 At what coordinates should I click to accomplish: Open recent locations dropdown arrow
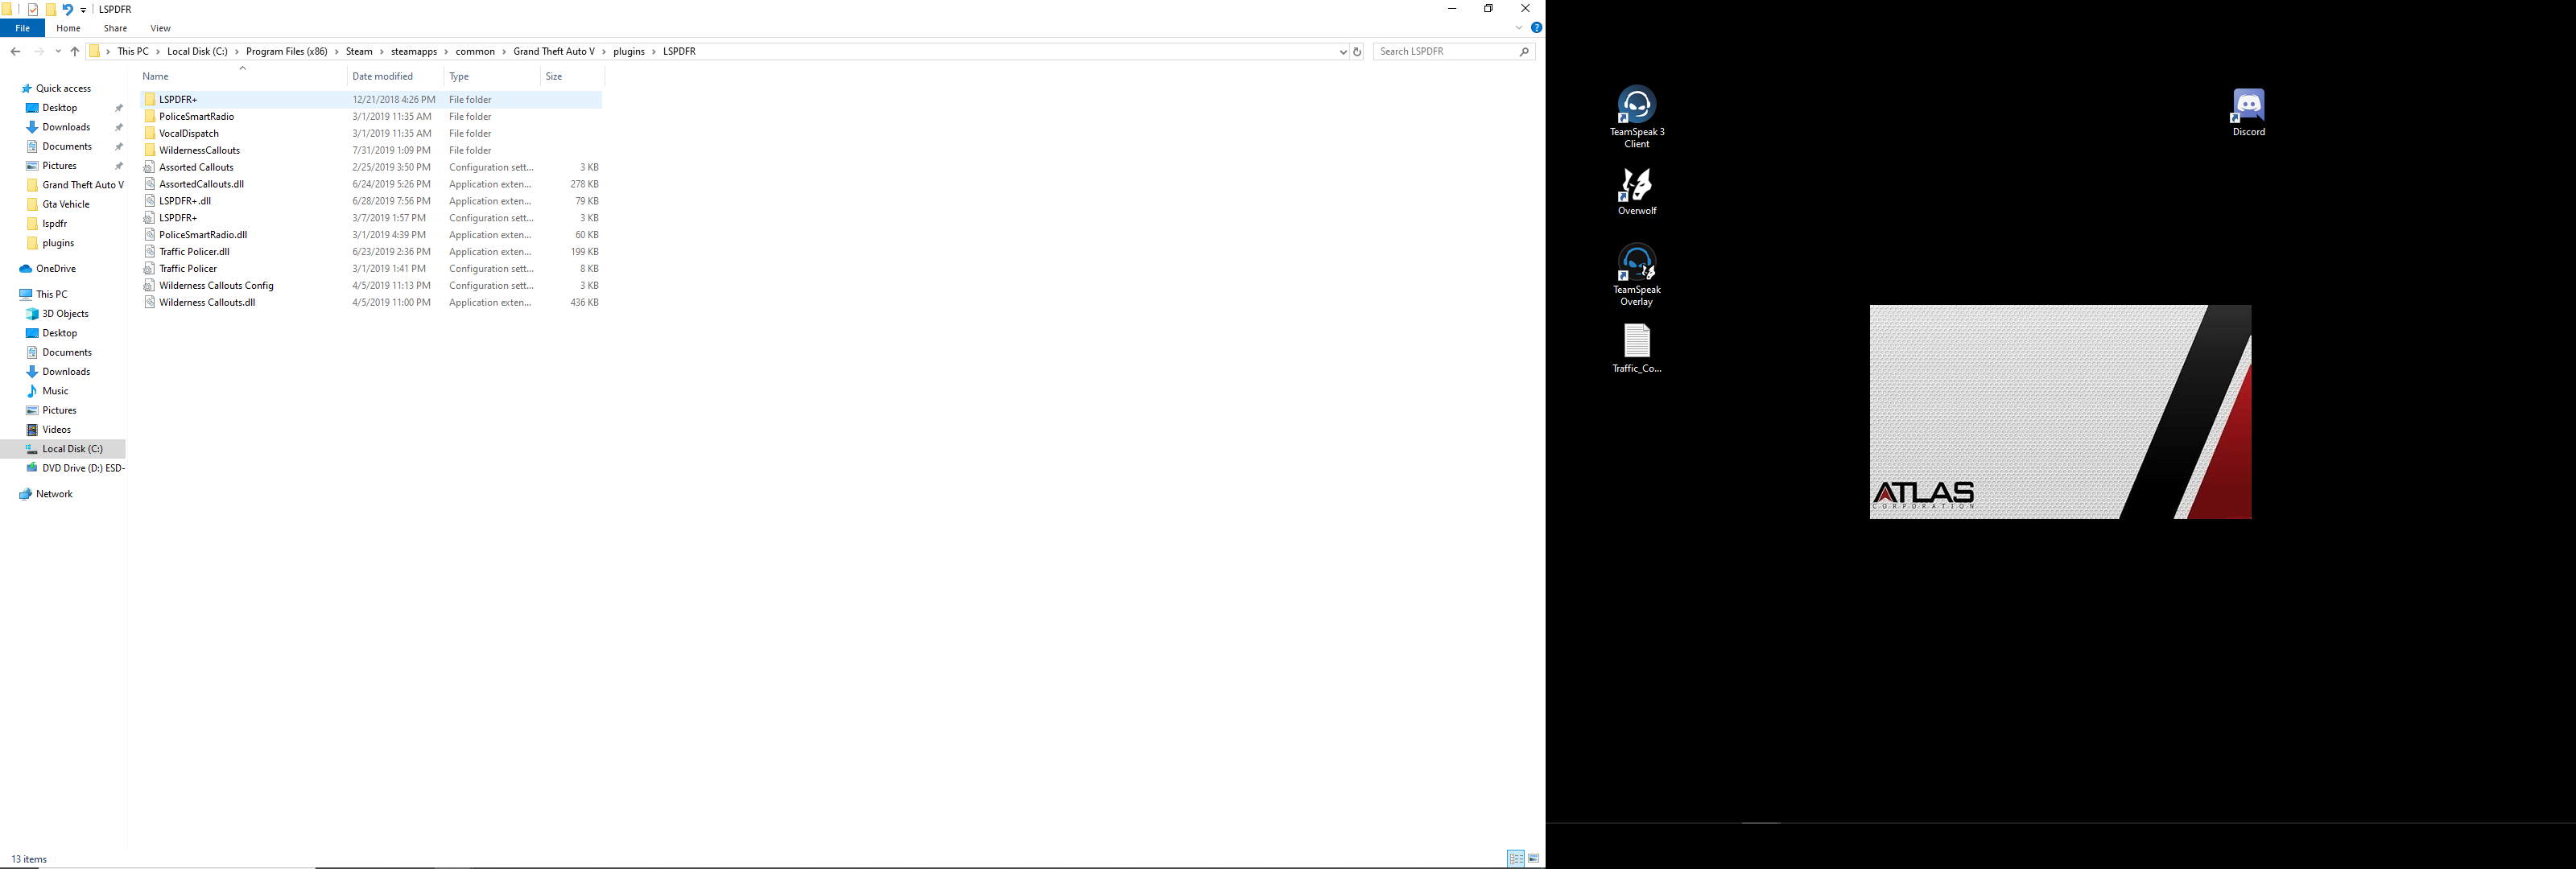(58, 52)
